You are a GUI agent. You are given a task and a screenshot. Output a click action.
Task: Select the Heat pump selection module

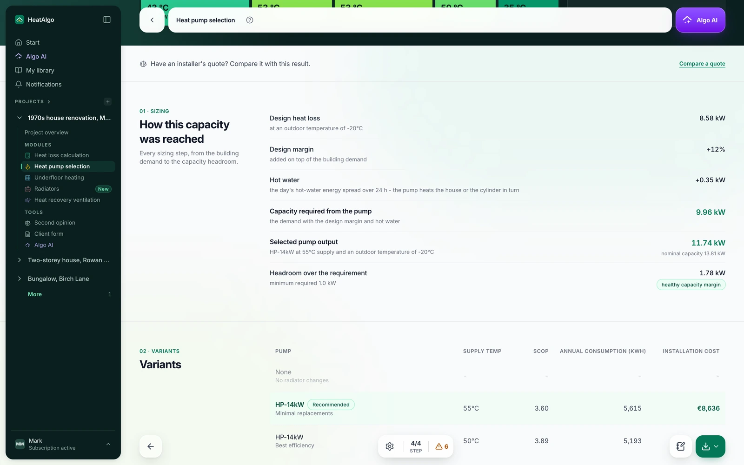tap(68, 166)
